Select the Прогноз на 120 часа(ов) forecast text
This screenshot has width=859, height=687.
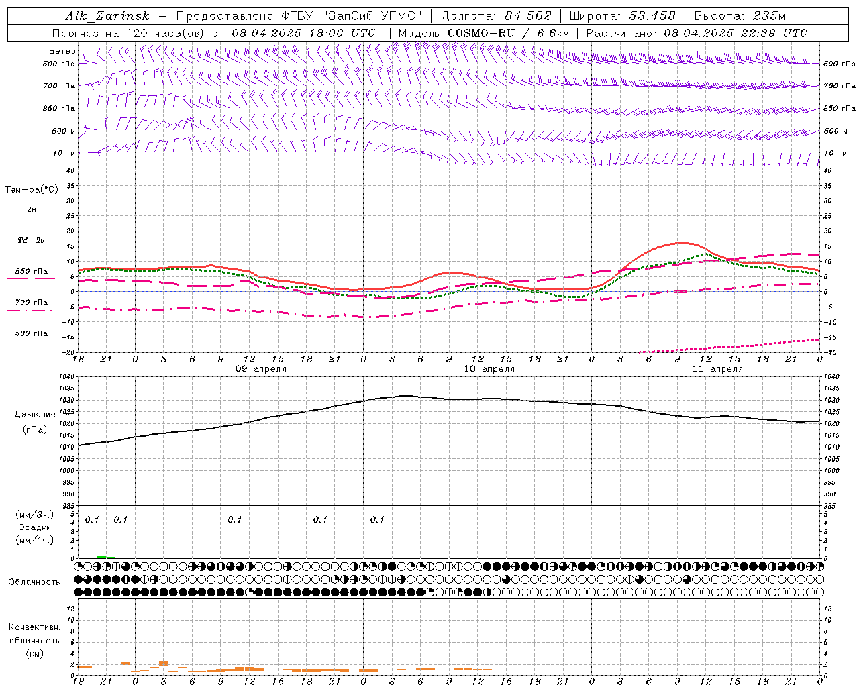pyautogui.click(x=130, y=33)
